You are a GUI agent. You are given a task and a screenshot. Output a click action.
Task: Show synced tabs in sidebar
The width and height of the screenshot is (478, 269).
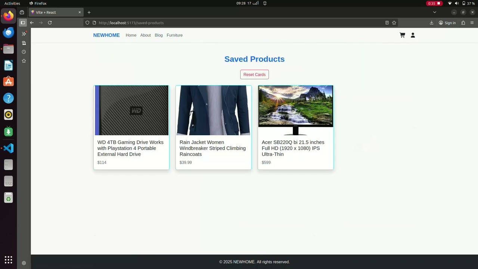(24, 43)
